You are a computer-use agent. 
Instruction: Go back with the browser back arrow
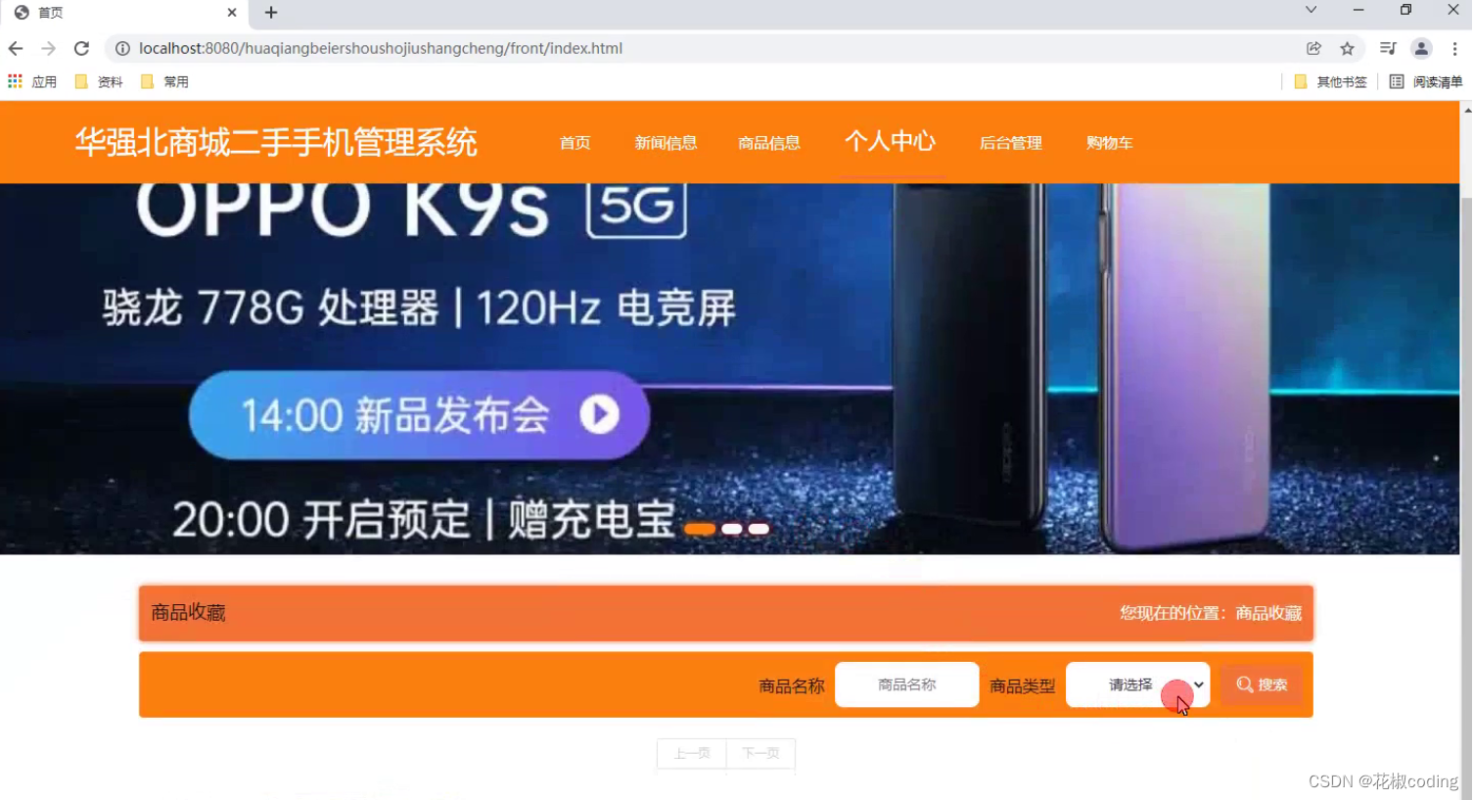click(x=16, y=48)
